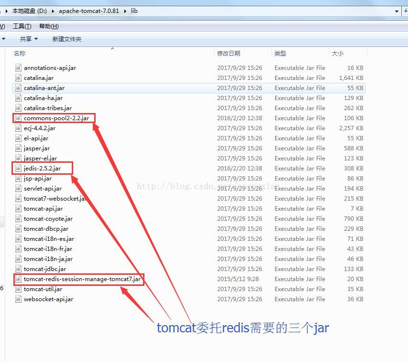
Task: Open the 工具(T) menu
Action: pyautogui.click(x=22, y=26)
